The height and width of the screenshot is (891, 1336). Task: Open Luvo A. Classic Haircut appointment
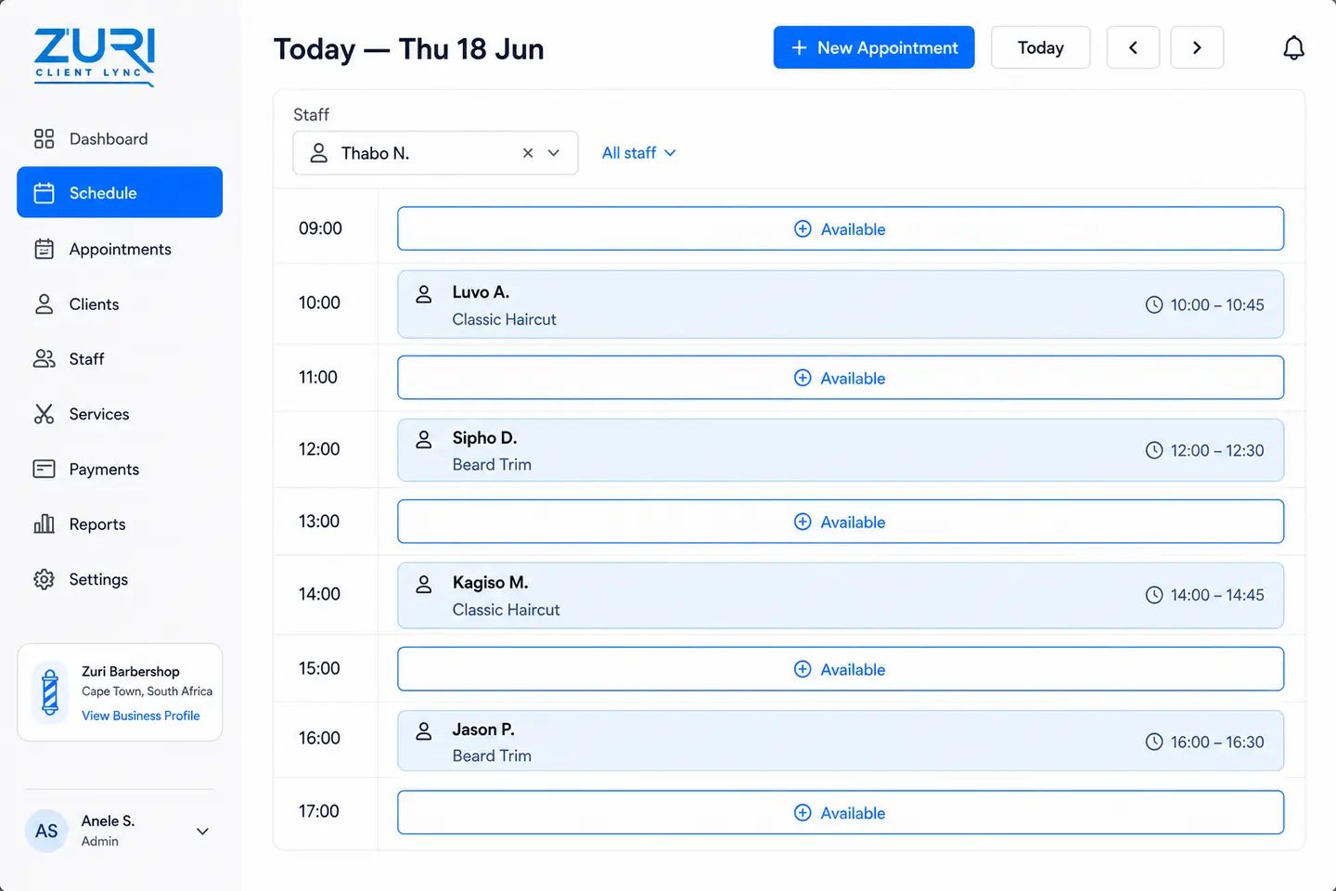(841, 304)
